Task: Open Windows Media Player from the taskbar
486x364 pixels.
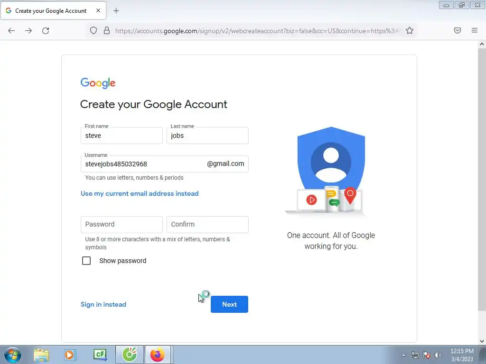Action: pos(70,355)
